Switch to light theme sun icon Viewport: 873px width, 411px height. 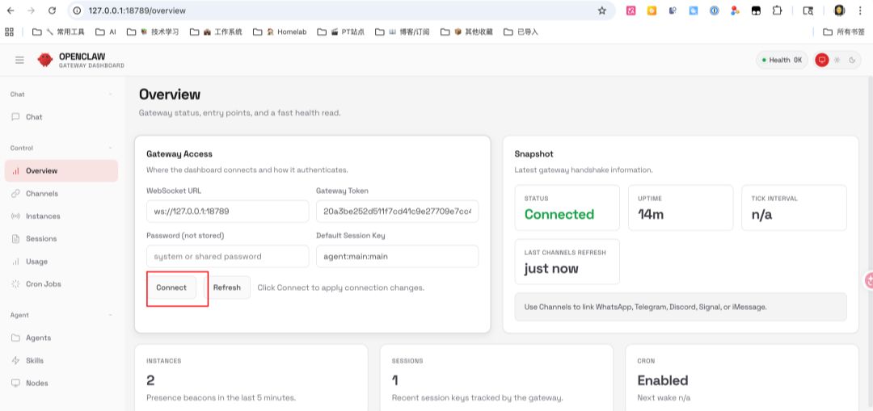coord(837,60)
